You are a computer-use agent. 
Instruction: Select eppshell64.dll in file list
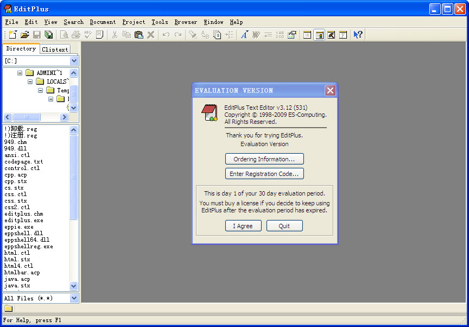27,240
